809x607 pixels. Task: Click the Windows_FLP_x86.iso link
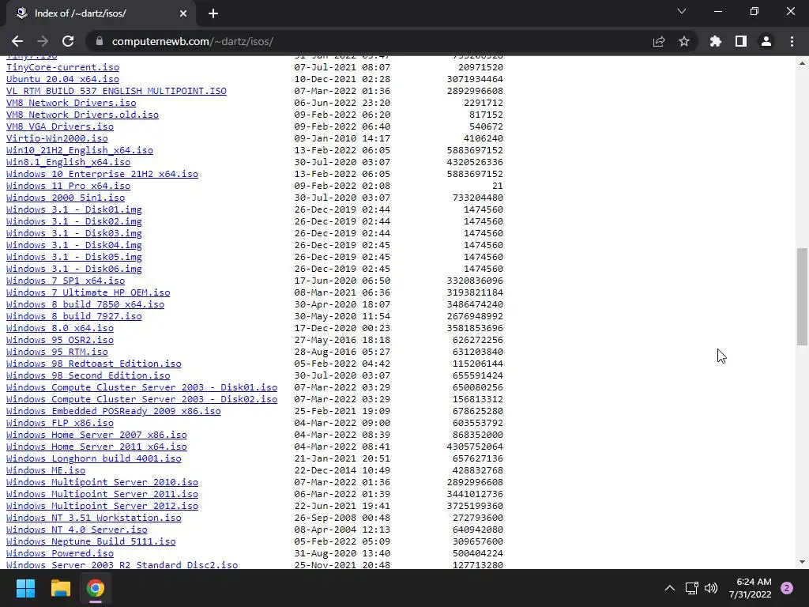[x=60, y=424]
